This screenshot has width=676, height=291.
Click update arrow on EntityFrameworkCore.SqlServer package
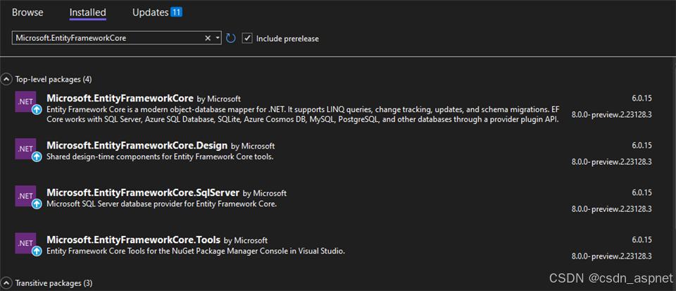tap(37, 204)
